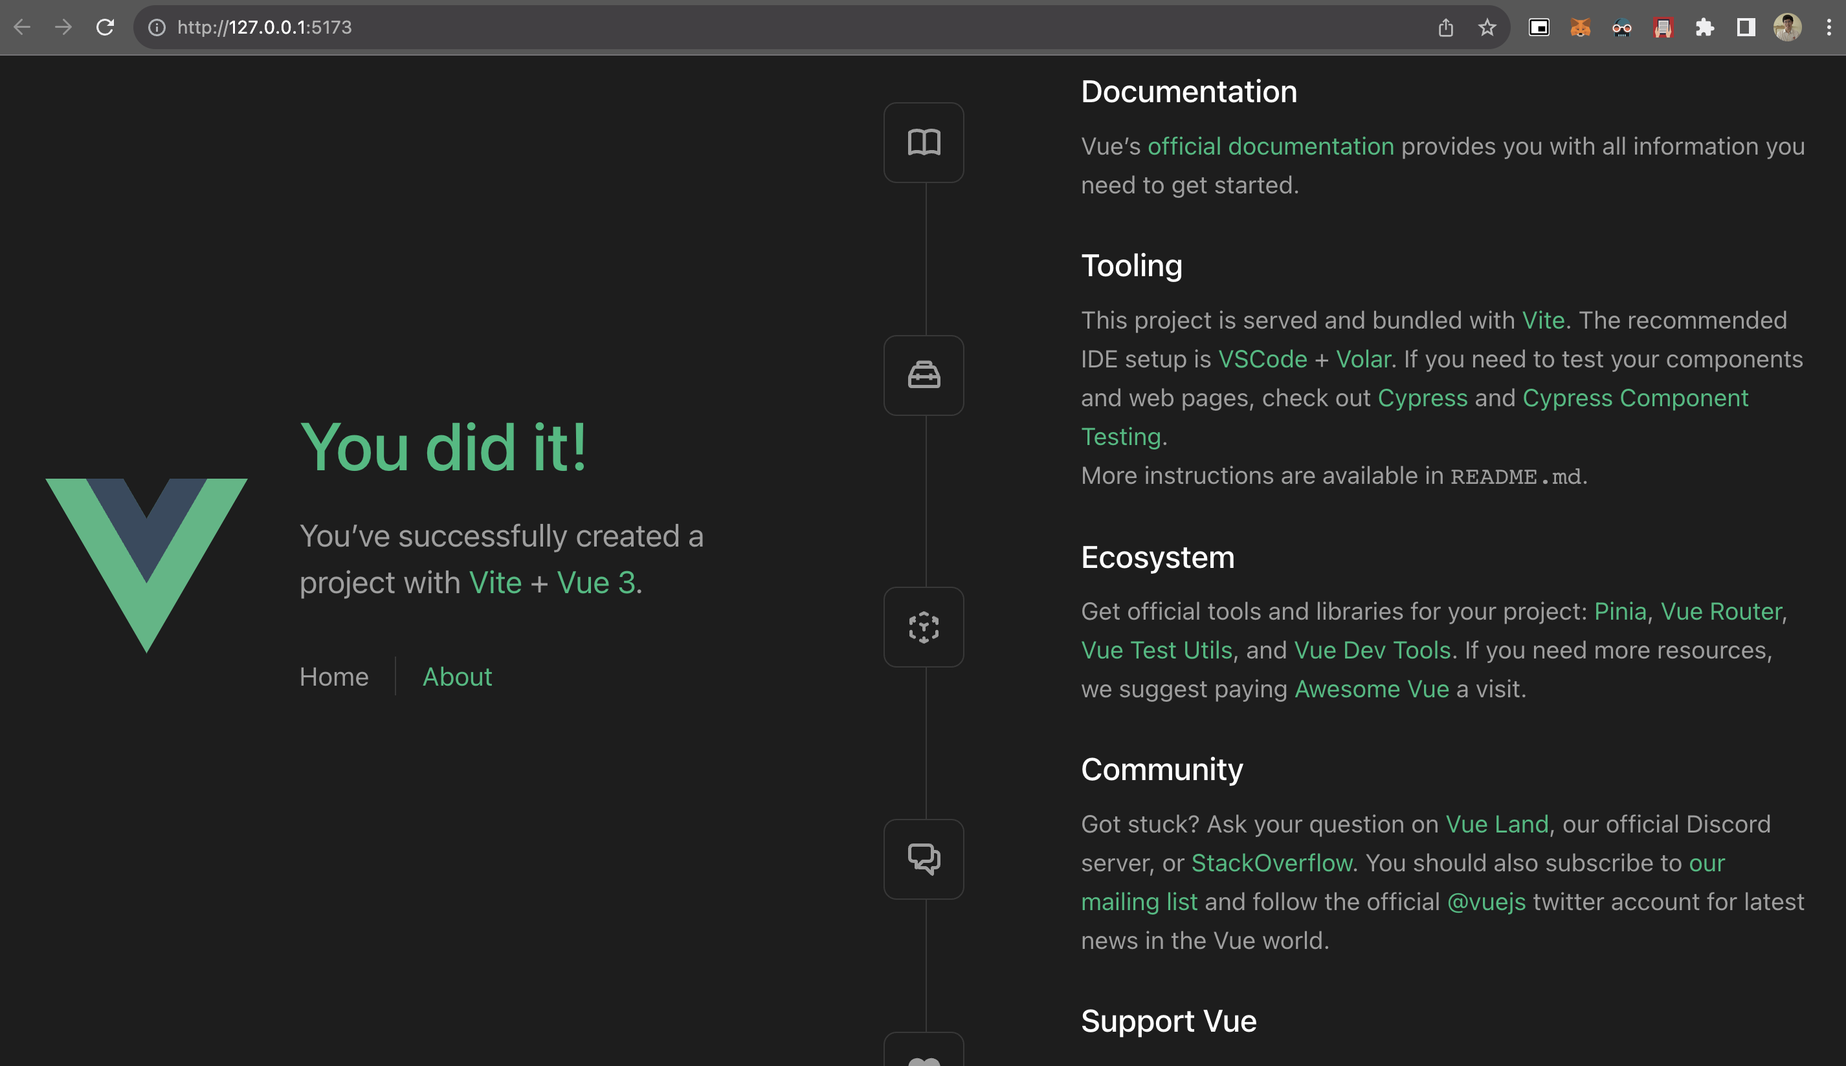1846x1066 pixels.
Task: Click the README.md code text
Action: 1516,477
